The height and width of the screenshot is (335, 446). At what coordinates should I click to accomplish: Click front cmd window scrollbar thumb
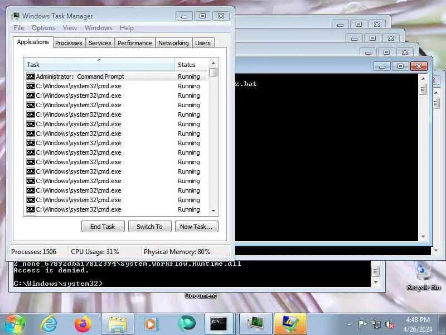(x=423, y=89)
